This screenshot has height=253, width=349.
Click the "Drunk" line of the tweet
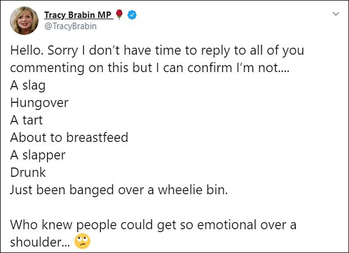pyautogui.click(x=28, y=172)
